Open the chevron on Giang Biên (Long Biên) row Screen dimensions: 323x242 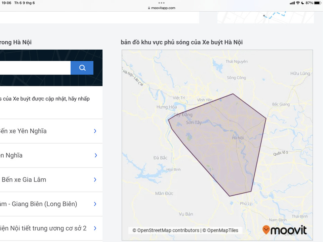click(x=95, y=204)
